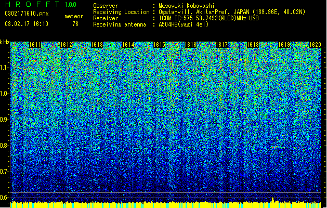
Task: Click the 1.1 kHz axis label
Action: coord(4,68)
